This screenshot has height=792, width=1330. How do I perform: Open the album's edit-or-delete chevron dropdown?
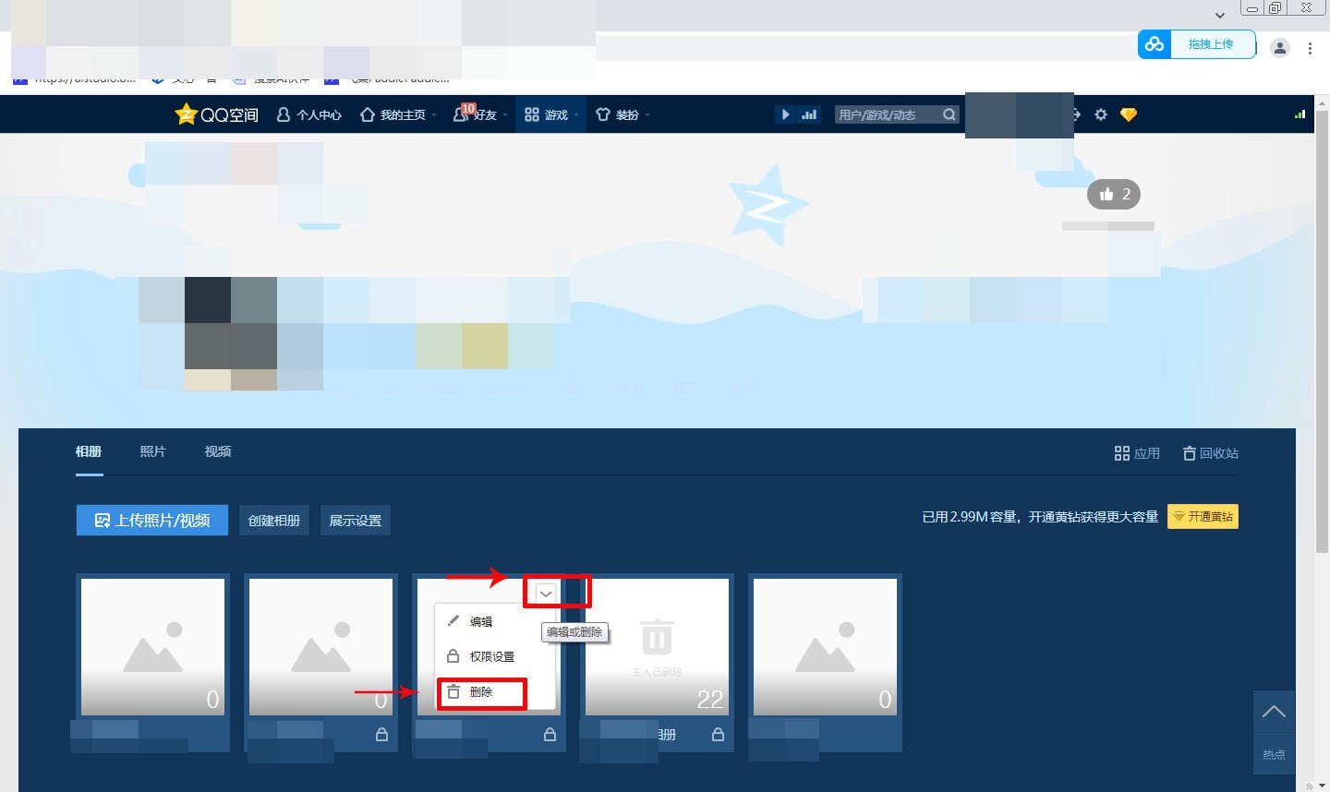[546, 592]
